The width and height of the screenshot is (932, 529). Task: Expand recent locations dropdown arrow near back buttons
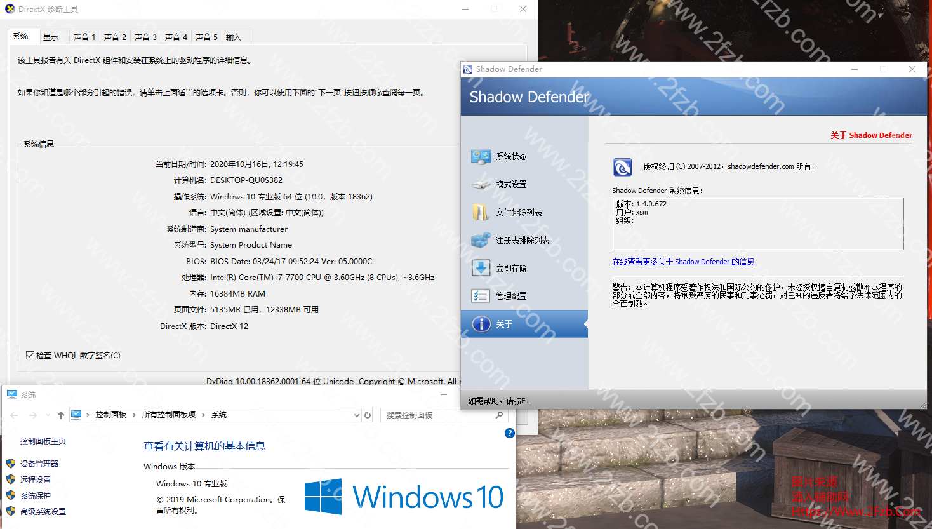coord(48,415)
